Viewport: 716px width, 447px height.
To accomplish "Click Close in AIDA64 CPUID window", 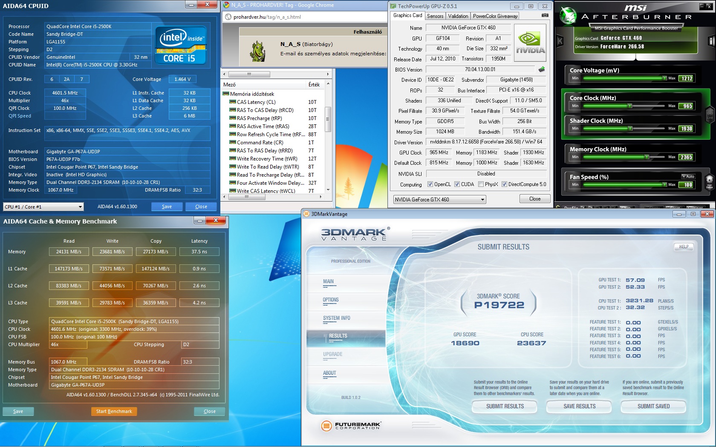I will (201, 206).
